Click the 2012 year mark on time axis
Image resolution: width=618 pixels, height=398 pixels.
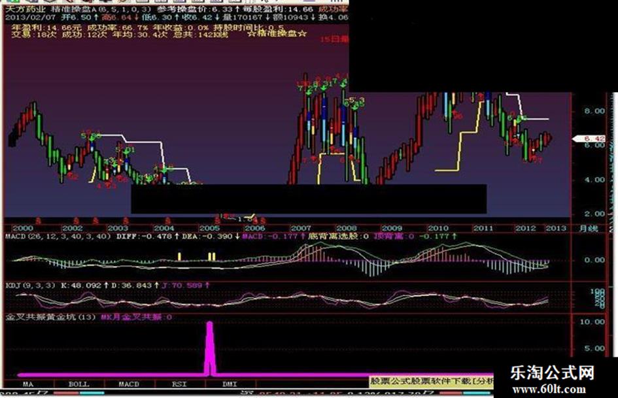click(x=525, y=228)
